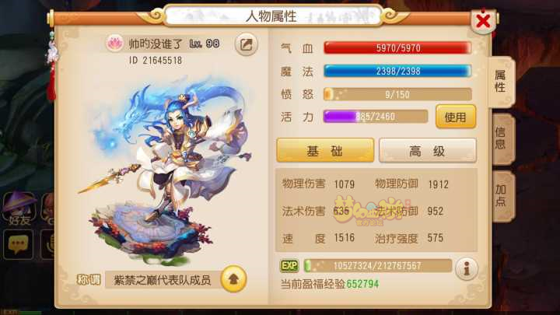Click the share icon beside the player name
This screenshot has height=315, width=560.
(x=246, y=44)
